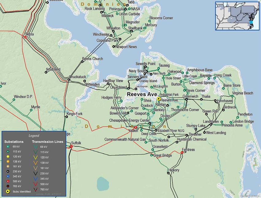The height and width of the screenshot is (198, 261).
Task: Select the Kings Fork substation marker
Action: [x=67, y=117]
